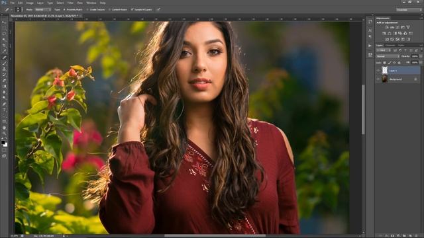
Task: Open the layer blend mode dropdown
Action: [388, 56]
